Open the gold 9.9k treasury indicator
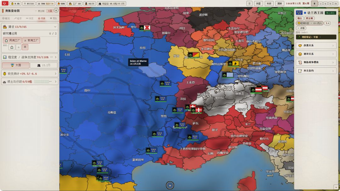 (x=15, y=3)
